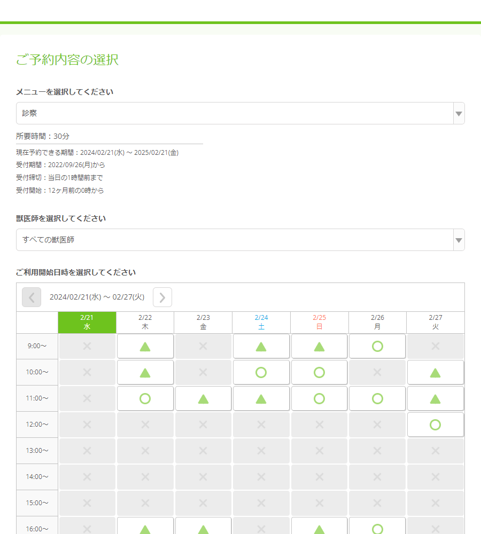The height and width of the screenshot is (534, 481).
Task: Choose the ○ slot on 2/22 at 11:00
Action: click(x=145, y=398)
